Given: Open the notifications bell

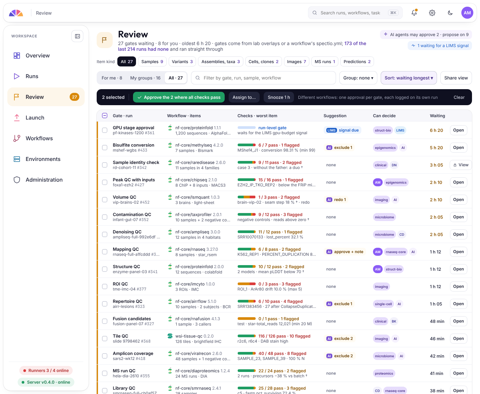Looking at the screenshot, I should click(414, 13).
